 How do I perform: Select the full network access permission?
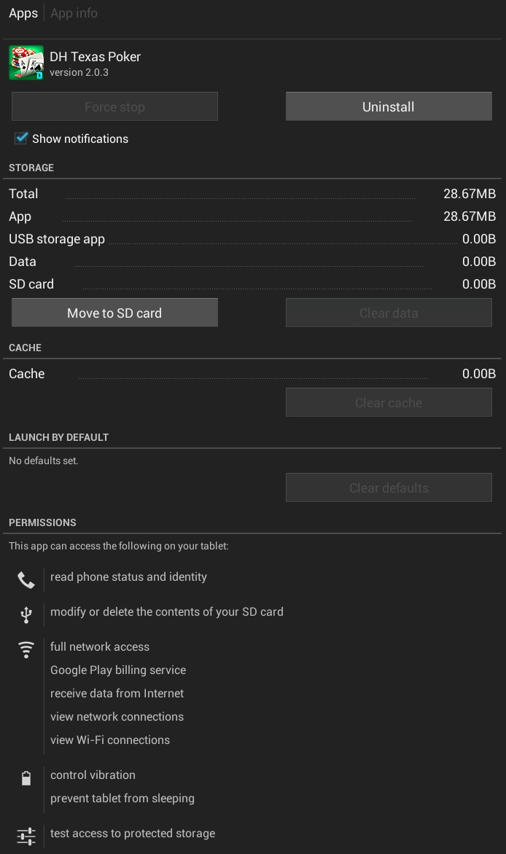[100, 647]
